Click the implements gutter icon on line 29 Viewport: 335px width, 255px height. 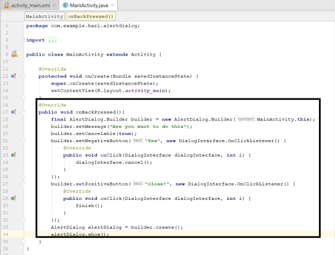coord(13,198)
